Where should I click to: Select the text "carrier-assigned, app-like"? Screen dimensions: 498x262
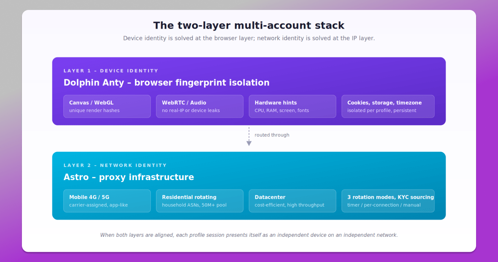point(99,205)
